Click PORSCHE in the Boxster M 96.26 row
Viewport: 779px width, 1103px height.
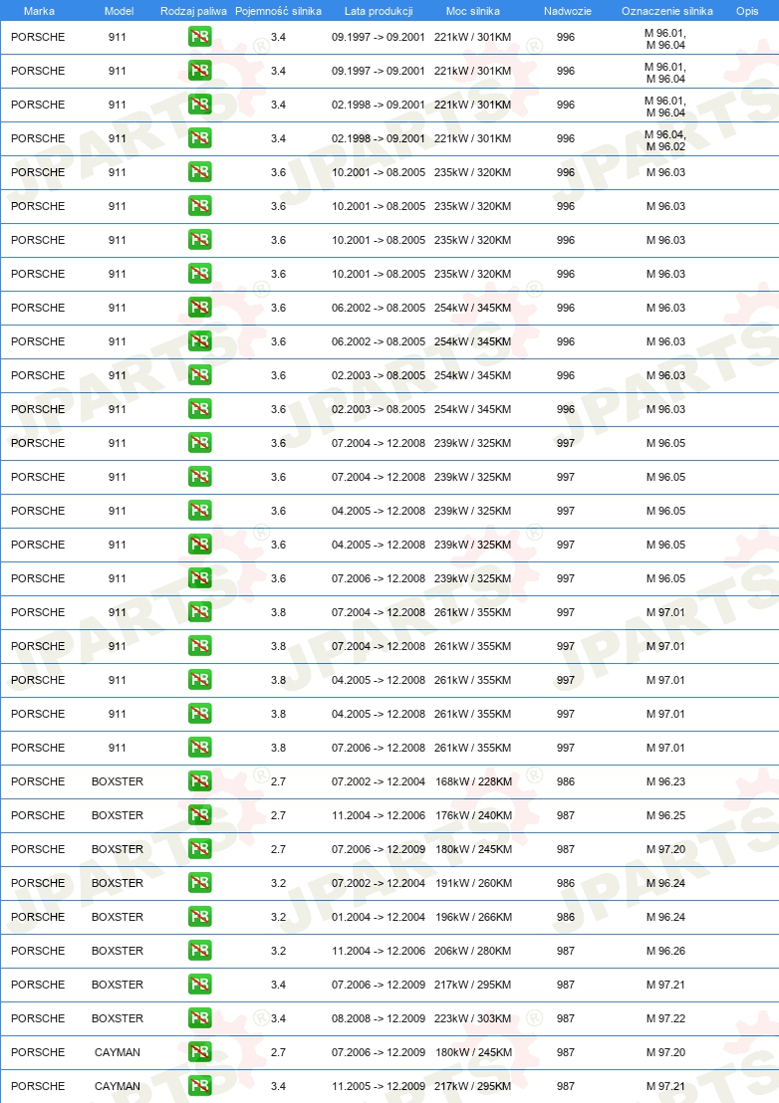(x=38, y=951)
